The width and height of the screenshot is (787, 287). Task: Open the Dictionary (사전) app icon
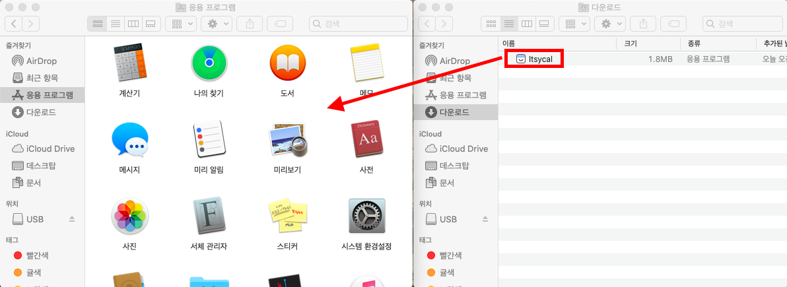click(366, 139)
